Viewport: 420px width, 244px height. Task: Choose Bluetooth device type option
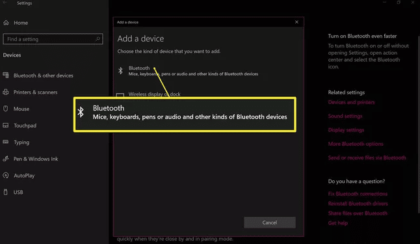coord(187,71)
